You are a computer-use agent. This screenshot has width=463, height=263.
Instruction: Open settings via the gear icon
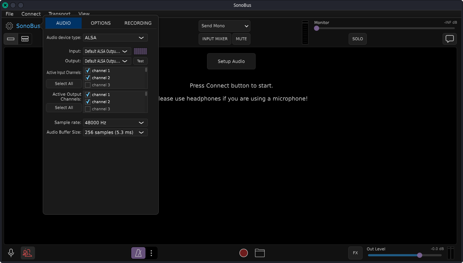[9, 26]
